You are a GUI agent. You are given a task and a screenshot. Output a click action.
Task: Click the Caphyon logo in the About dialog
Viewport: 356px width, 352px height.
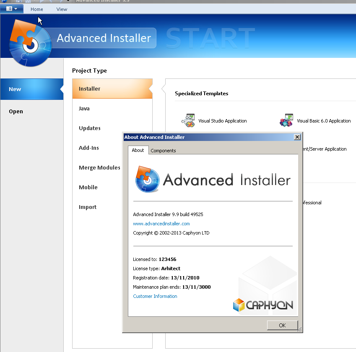263,305
